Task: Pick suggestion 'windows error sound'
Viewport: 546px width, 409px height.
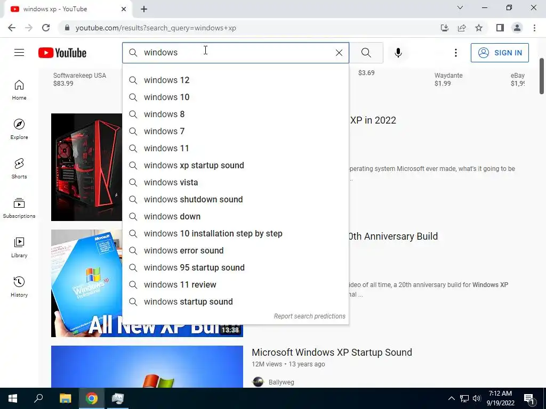Action: pyautogui.click(x=236, y=250)
